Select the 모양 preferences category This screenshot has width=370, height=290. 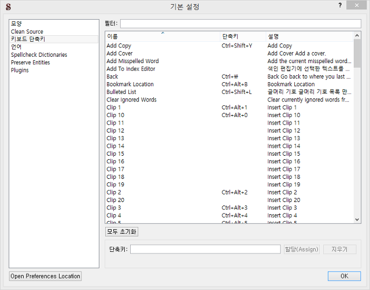[54, 24]
